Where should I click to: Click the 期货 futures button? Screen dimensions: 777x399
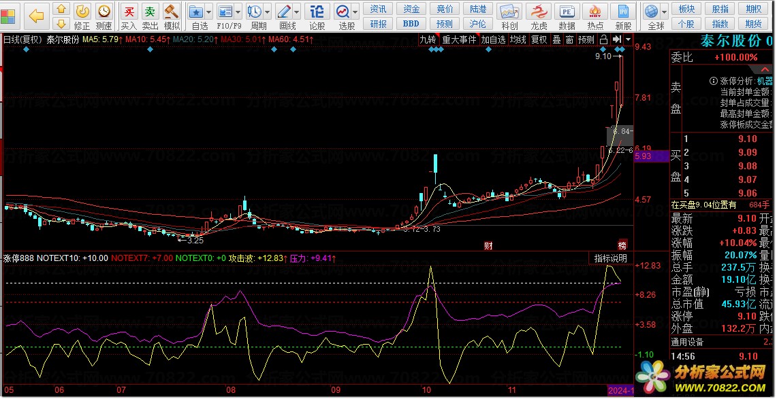(753, 23)
